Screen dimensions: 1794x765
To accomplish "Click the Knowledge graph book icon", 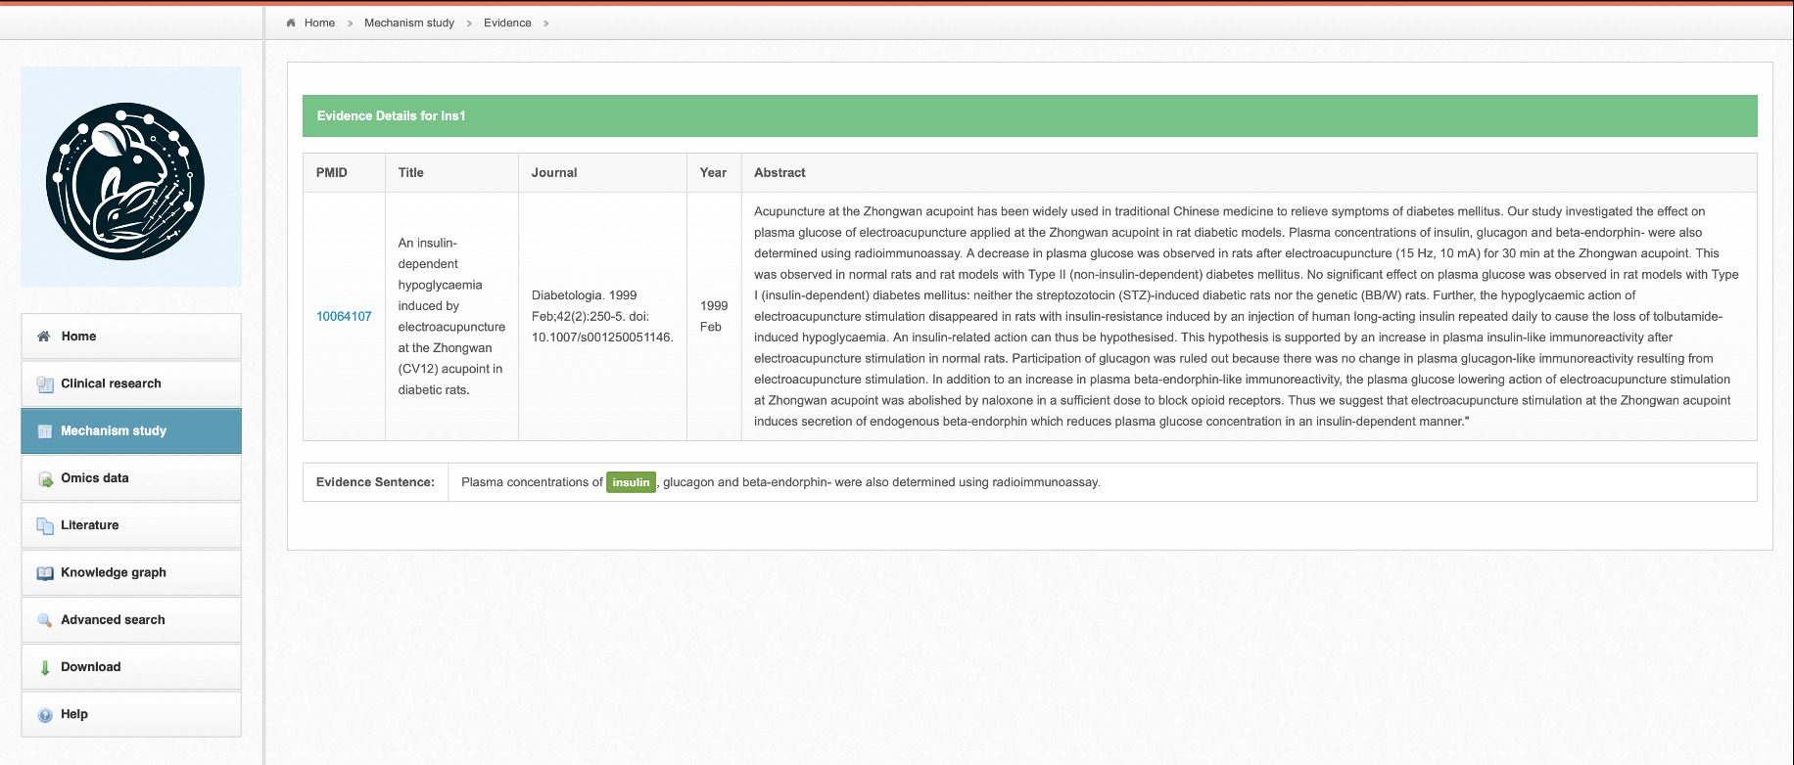I will [x=45, y=573].
